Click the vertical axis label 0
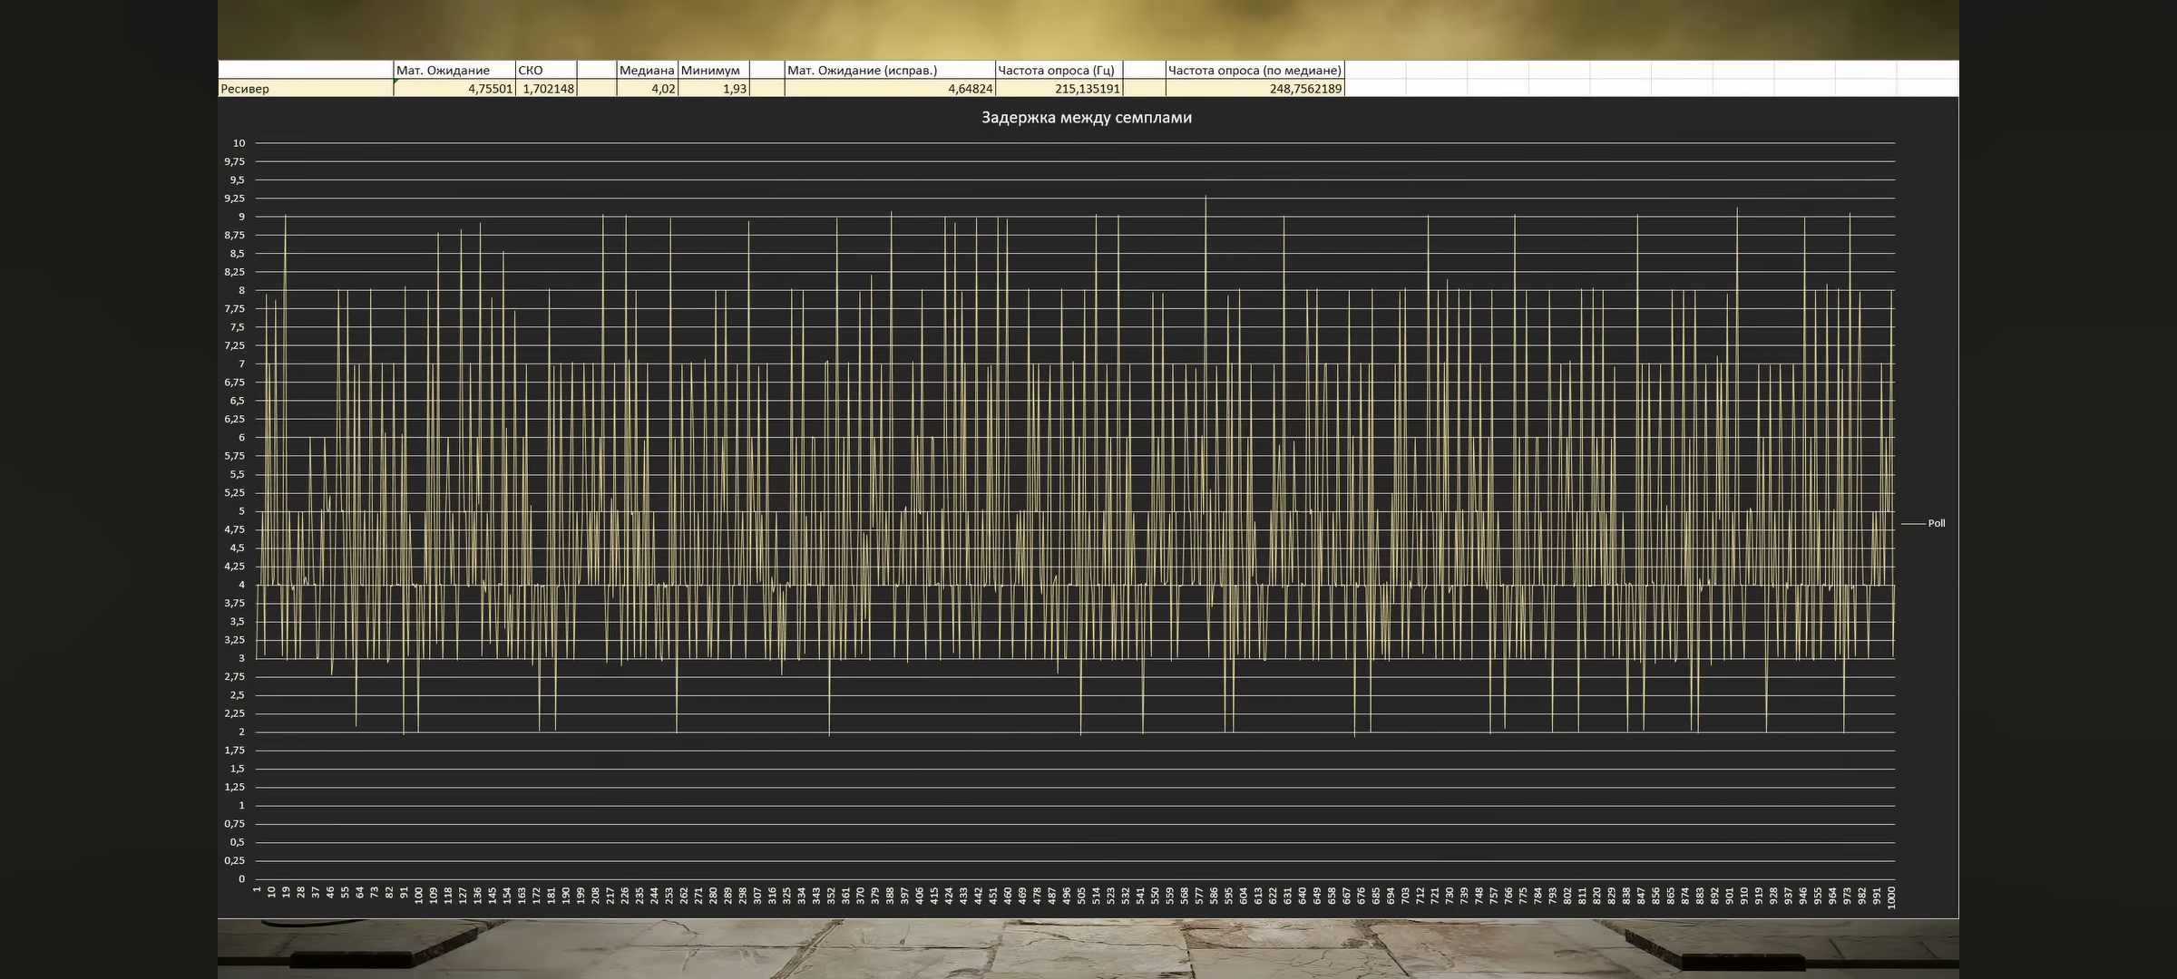The width and height of the screenshot is (2177, 979). pos(241,878)
